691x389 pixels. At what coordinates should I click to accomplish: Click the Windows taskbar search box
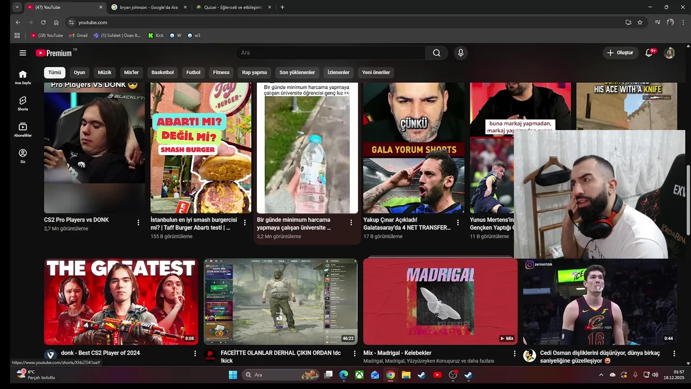[x=280, y=375]
